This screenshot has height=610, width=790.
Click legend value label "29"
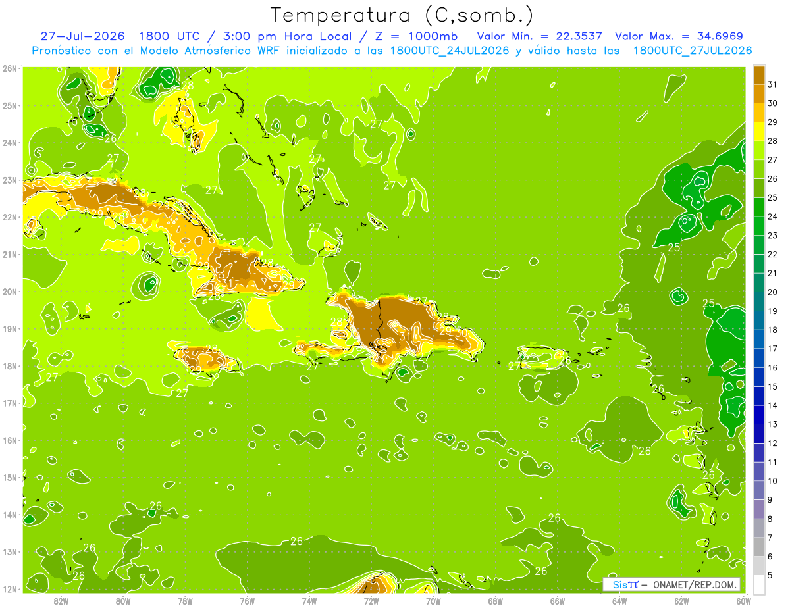[773, 122]
